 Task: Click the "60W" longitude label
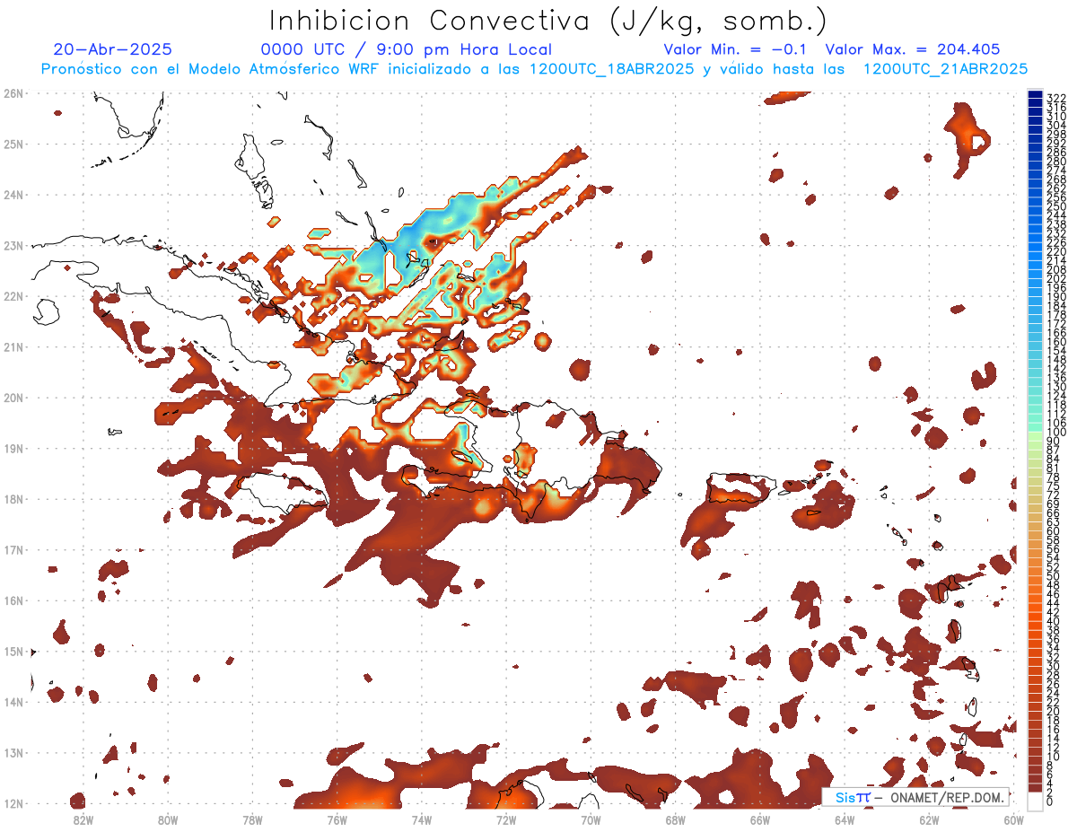1013,819
